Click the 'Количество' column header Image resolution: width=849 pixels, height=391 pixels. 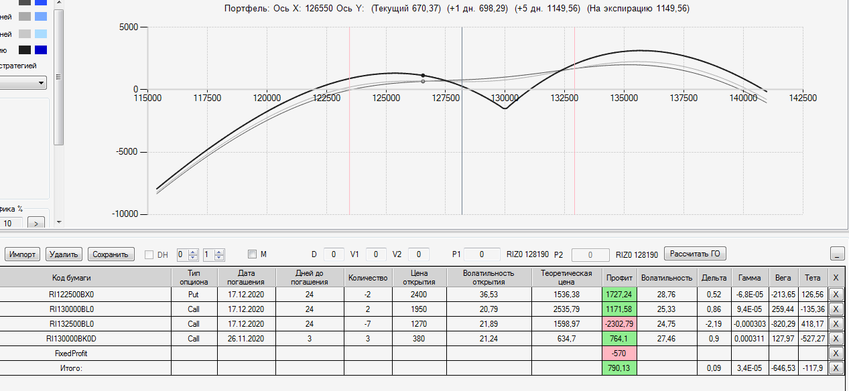tap(368, 277)
